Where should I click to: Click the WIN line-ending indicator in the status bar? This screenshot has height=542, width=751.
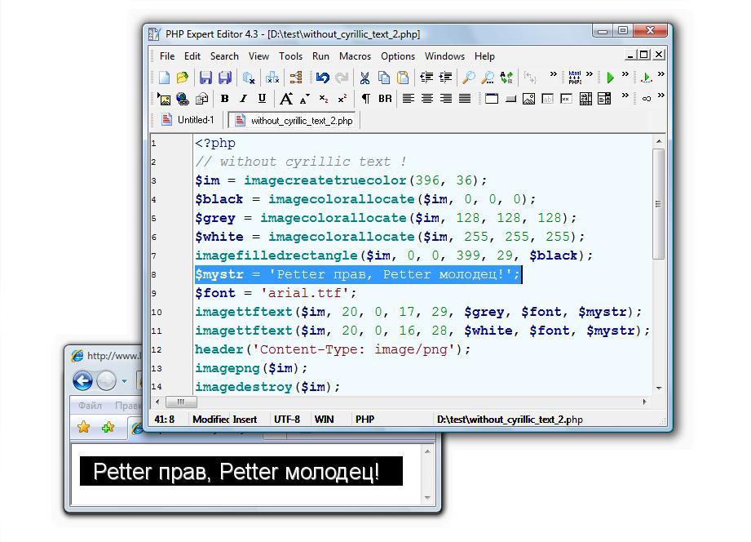(x=325, y=420)
